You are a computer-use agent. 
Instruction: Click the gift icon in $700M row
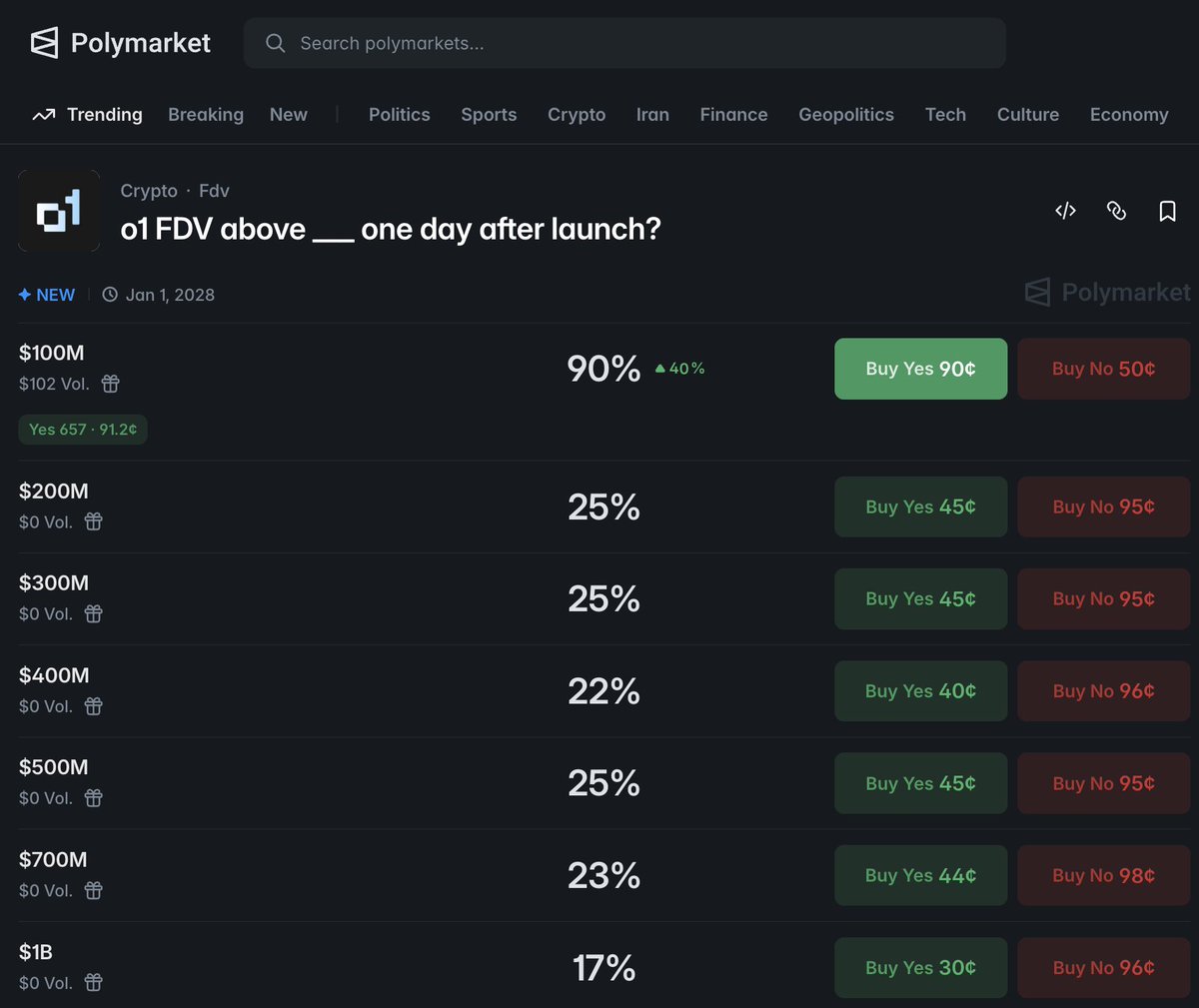pos(94,890)
